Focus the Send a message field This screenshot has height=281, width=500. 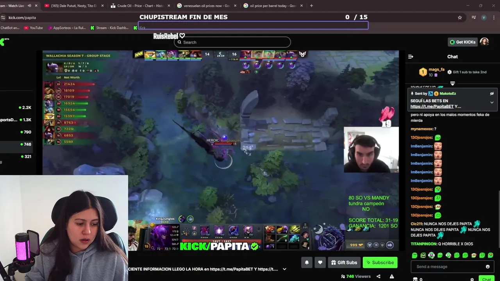tap(448, 267)
